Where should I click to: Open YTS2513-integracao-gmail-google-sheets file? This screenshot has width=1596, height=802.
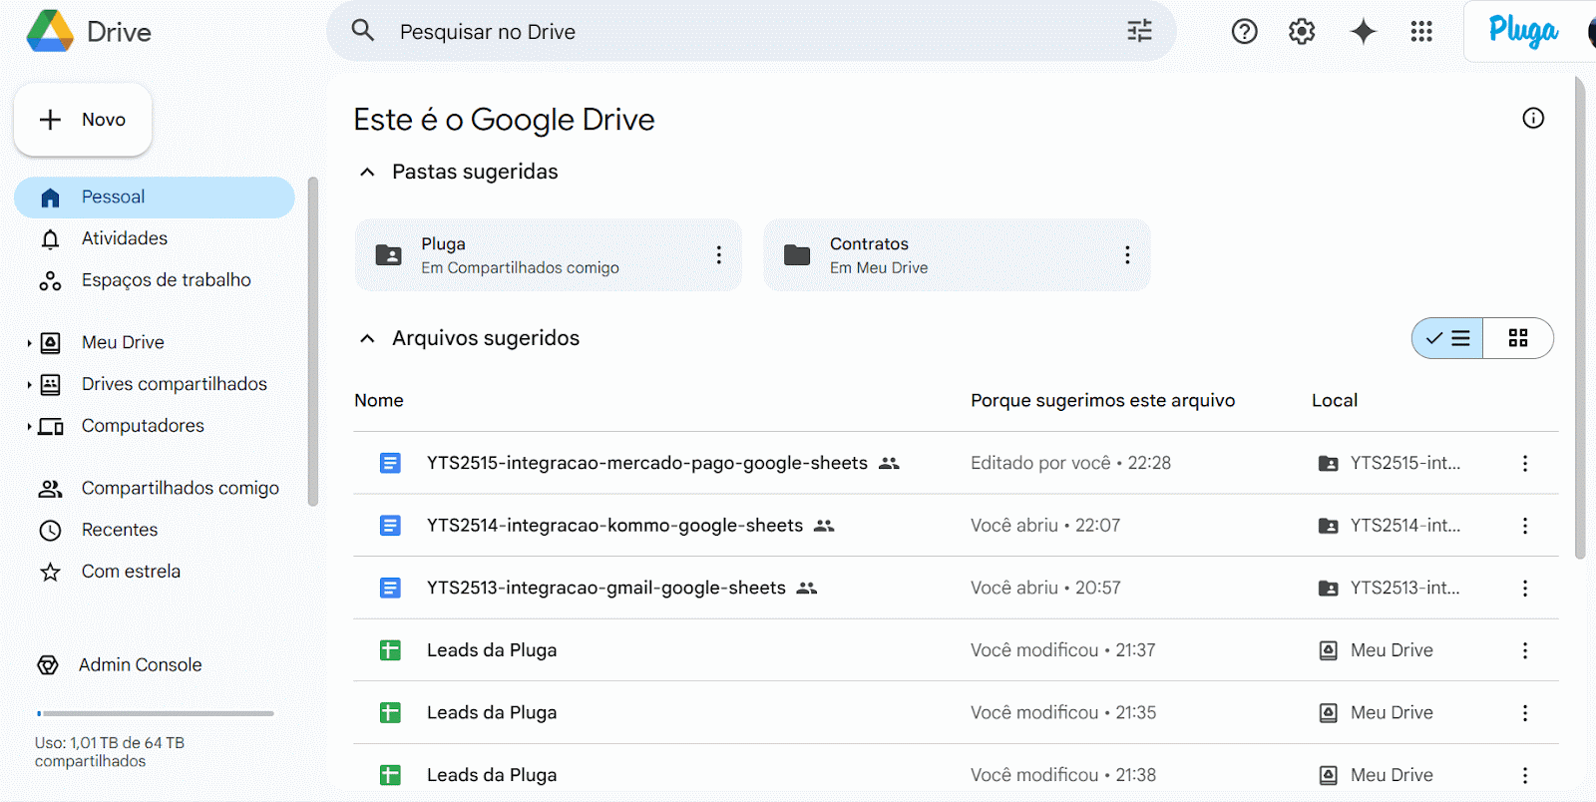(606, 589)
